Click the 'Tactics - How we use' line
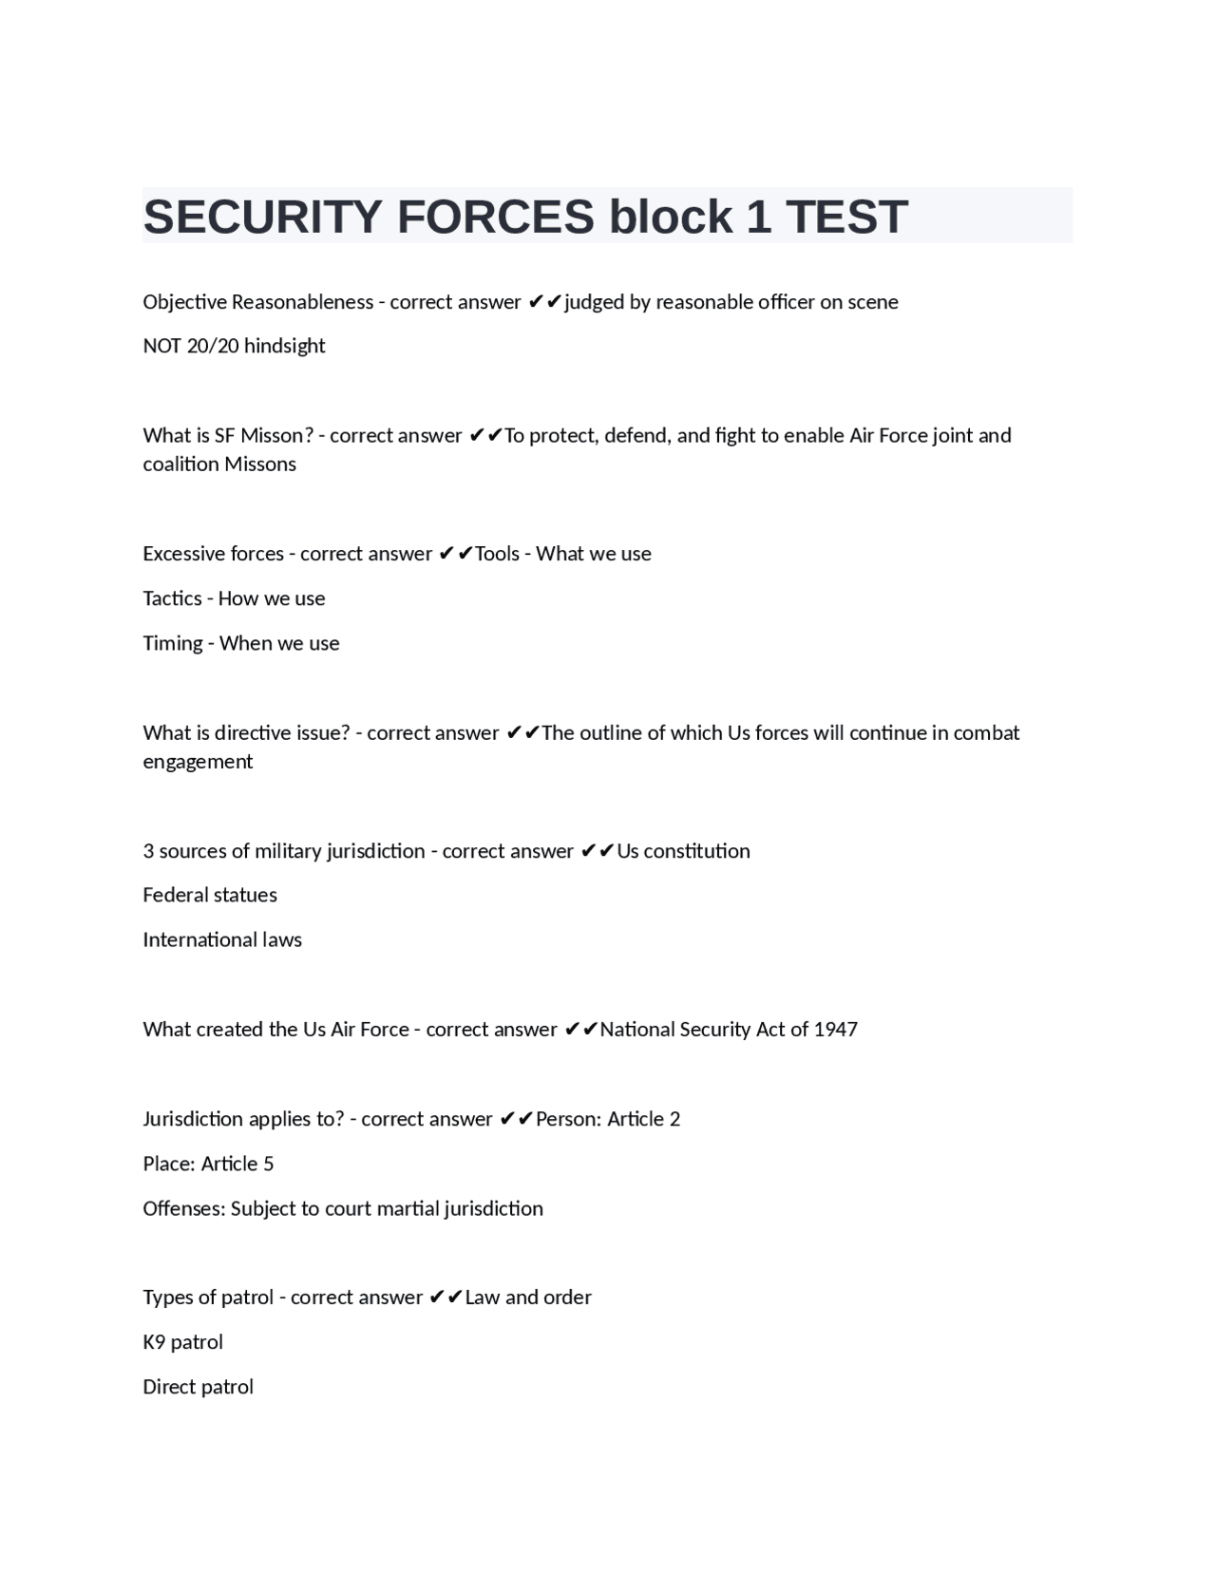1216x1573 pixels. [x=234, y=598]
